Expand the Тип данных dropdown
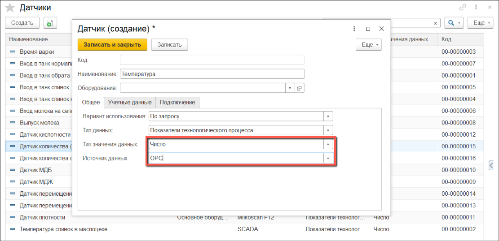 coord(328,130)
